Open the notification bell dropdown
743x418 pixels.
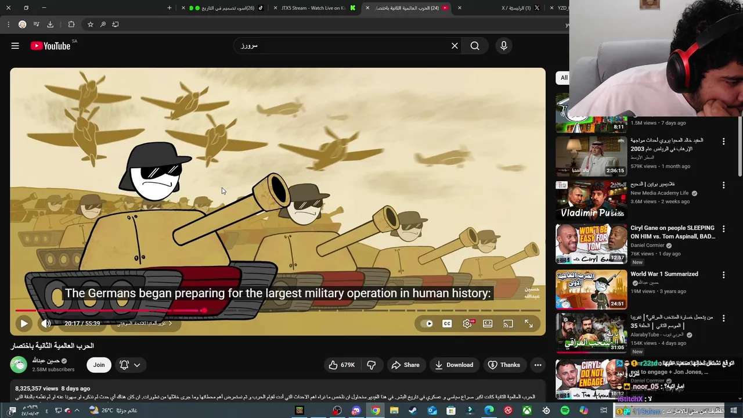coord(129,365)
